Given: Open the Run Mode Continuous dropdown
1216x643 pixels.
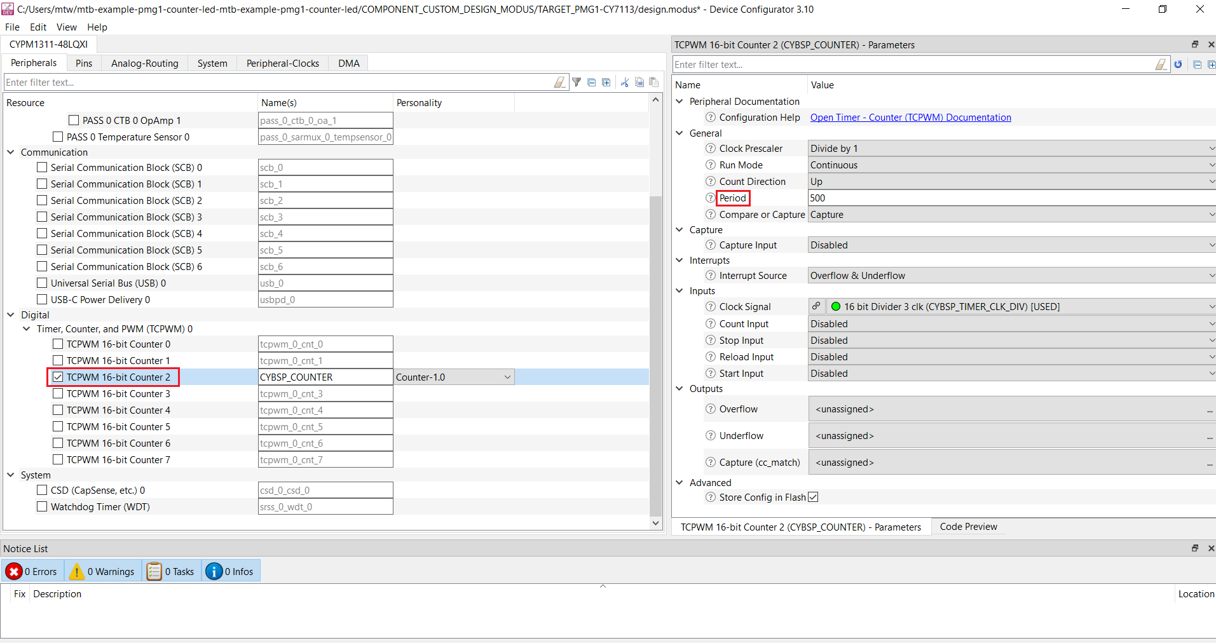Looking at the screenshot, I should point(1012,165).
